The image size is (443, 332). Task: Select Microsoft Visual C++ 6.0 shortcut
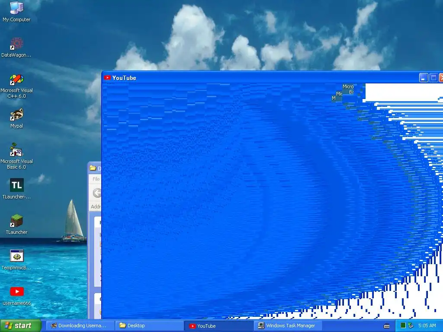pyautogui.click(x=17, y=86)
